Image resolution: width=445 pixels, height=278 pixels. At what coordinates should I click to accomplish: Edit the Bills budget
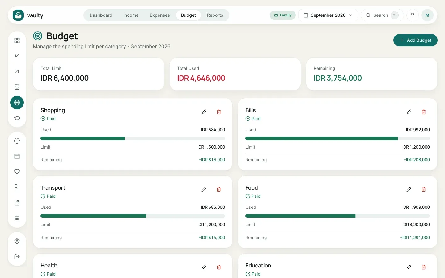409,112
